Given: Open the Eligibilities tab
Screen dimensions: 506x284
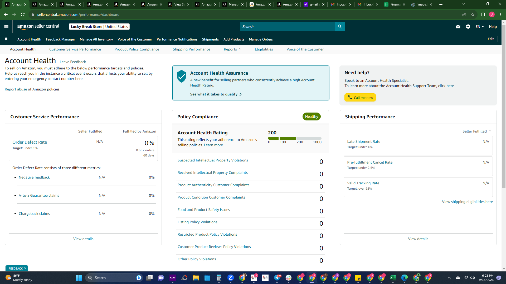Looking at the screenshot, I should coord(264,49).
